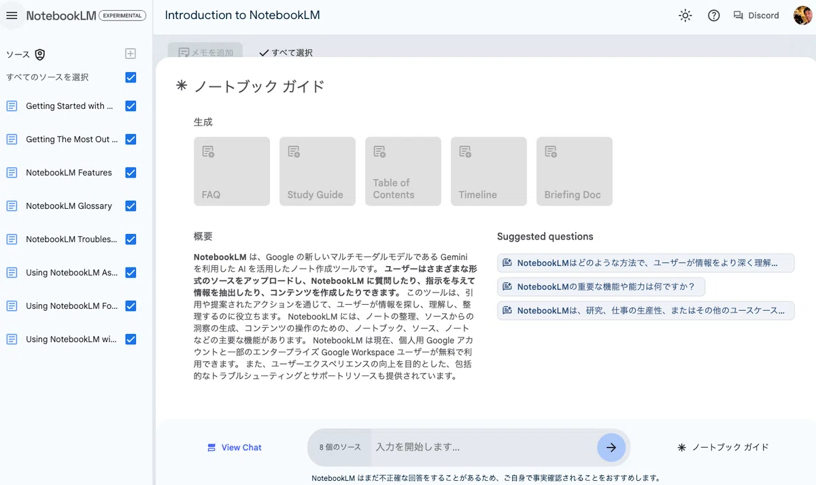Open the Getting The Most Out source

[x=71, y=139]
